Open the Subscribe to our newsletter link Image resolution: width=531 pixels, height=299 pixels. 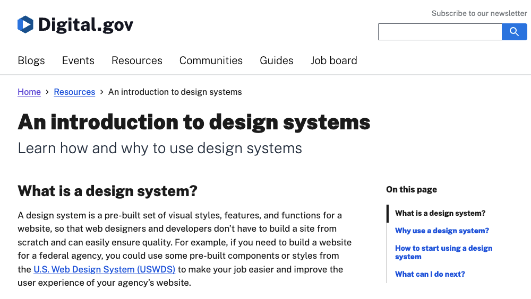479,13
